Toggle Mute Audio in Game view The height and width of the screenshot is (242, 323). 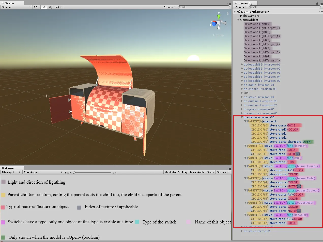click(x=197, y=172)
